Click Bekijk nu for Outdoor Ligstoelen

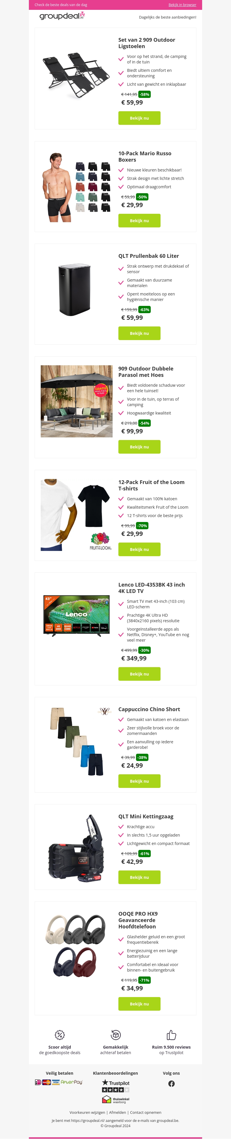click(x=139, y=118)
